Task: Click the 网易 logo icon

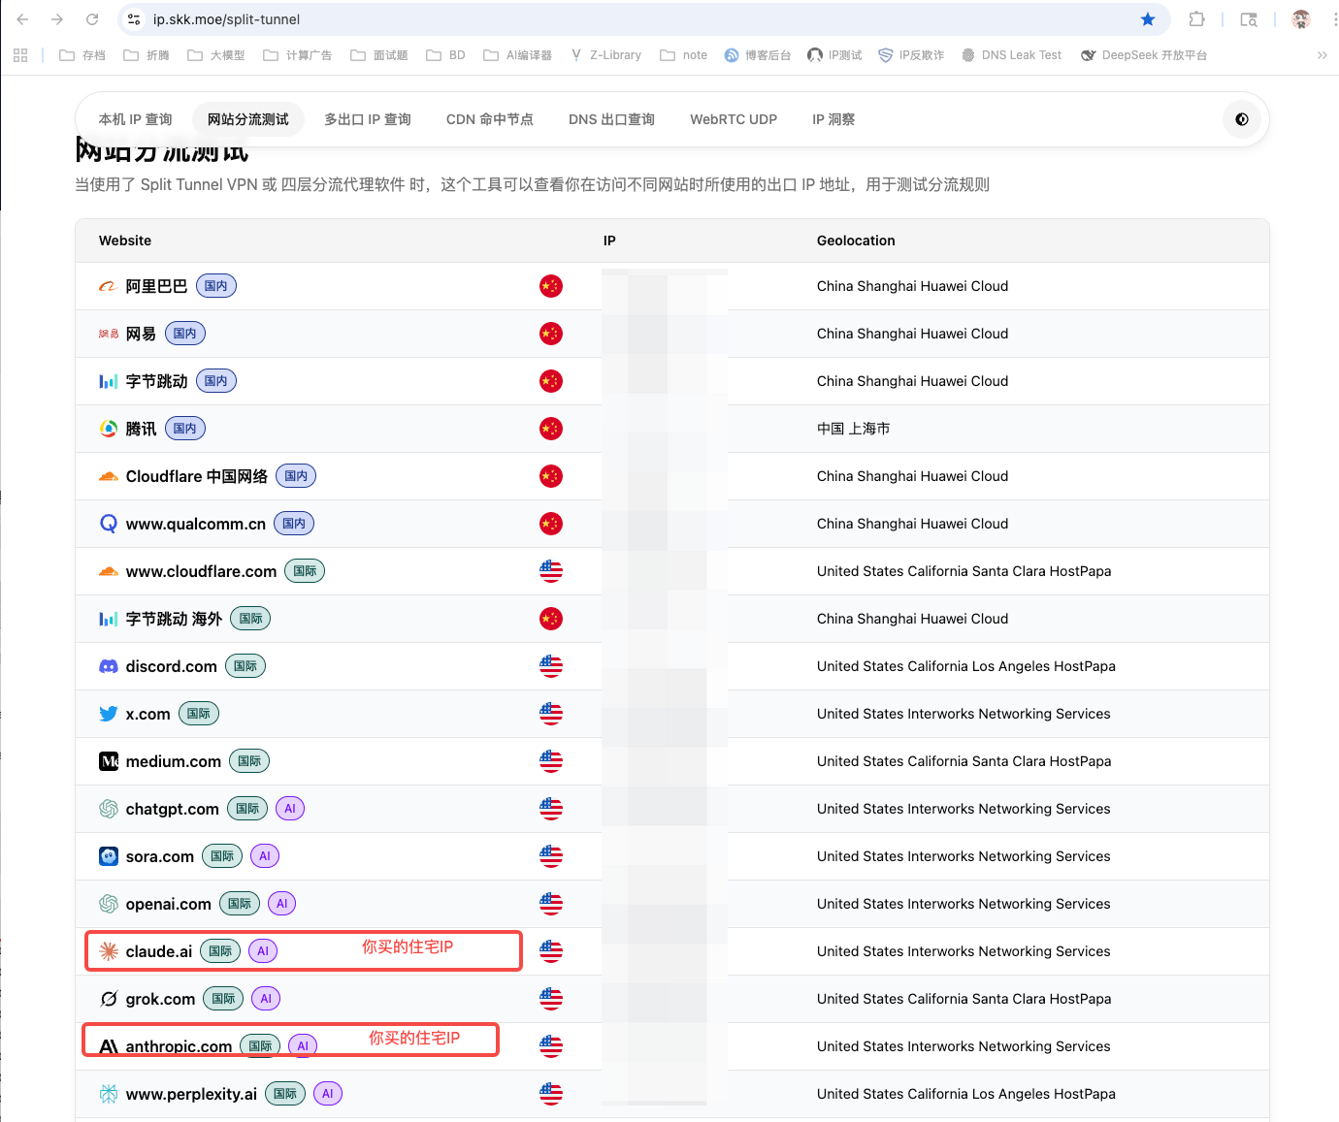Action: [x=109, y=334]
